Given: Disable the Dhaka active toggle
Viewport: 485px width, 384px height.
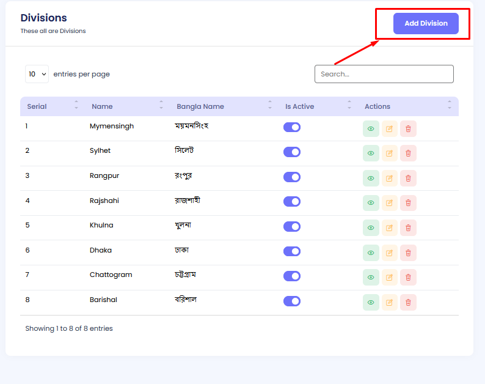Looking at the screenshot, I should point(292,251).
